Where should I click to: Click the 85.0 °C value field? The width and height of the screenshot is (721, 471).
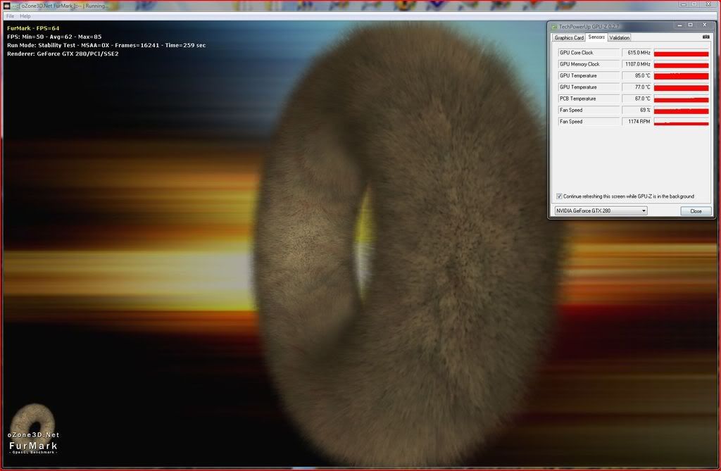637,76
